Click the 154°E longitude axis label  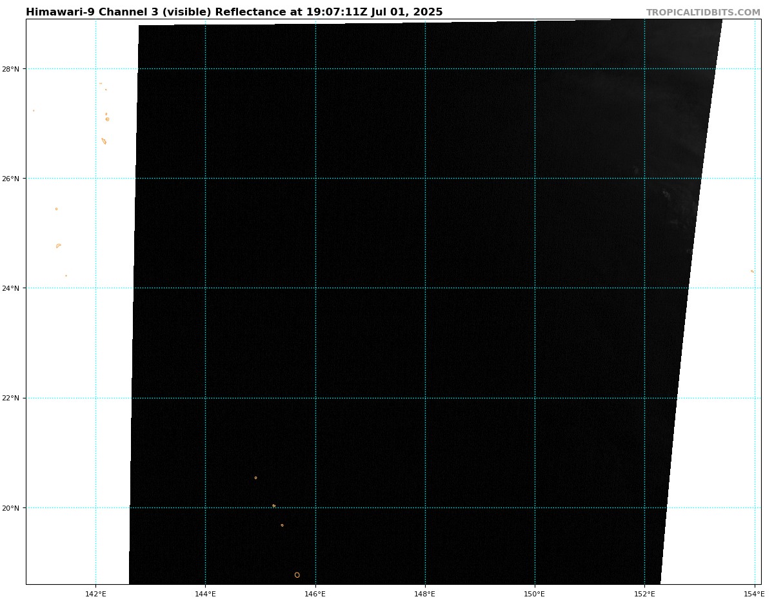click(754, 593)
